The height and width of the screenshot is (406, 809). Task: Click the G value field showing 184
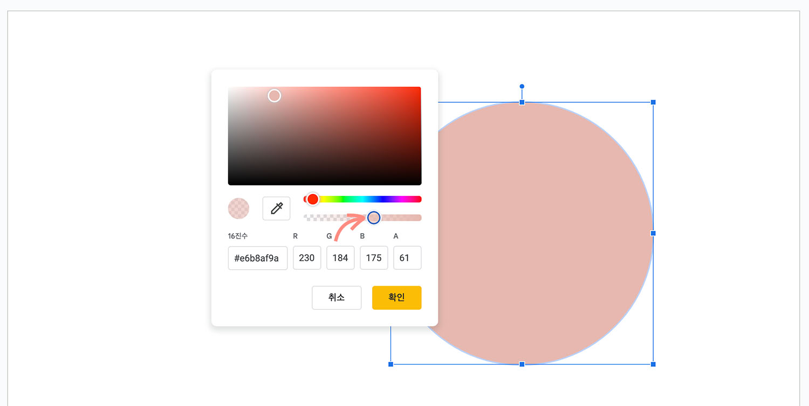click(x=340, y=258)
